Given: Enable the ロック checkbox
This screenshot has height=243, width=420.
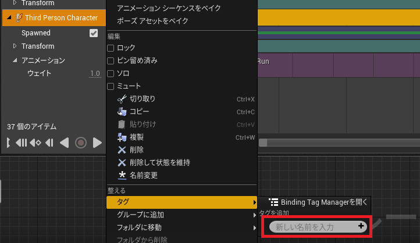Looking at the screenshot, I should click(x=111, y=48).
